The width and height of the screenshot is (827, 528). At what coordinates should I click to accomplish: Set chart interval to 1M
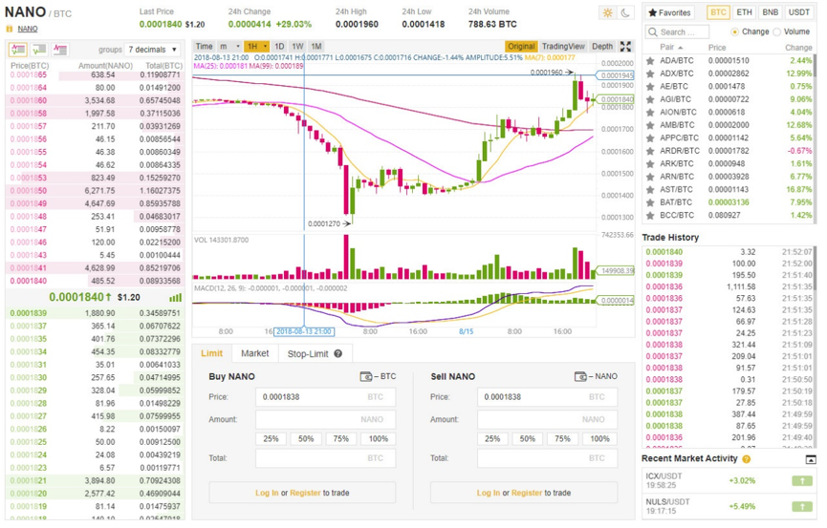pyautogui.click(x=316, y=47)
